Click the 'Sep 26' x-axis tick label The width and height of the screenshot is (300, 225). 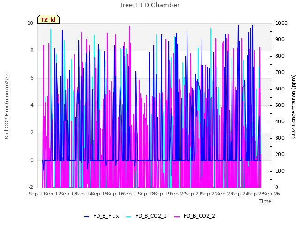tap(272, 194)
